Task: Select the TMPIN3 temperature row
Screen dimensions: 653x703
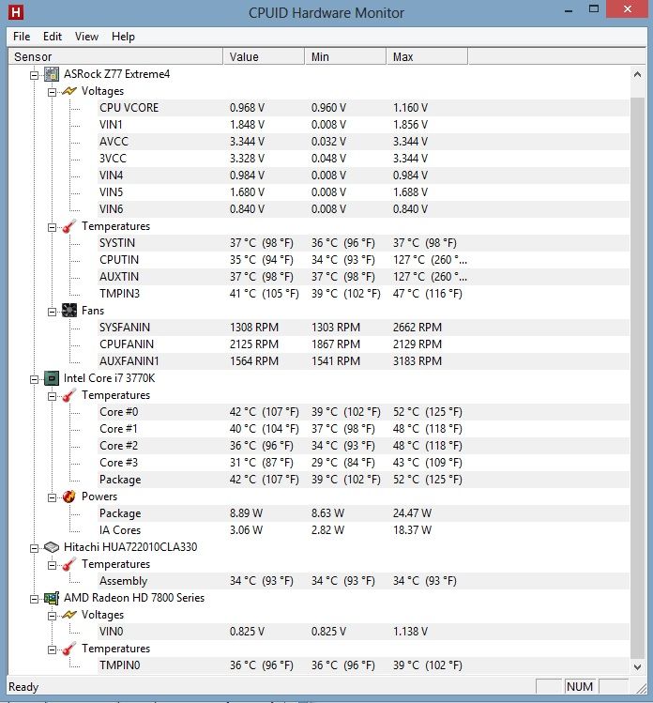Action: [363, 294]
